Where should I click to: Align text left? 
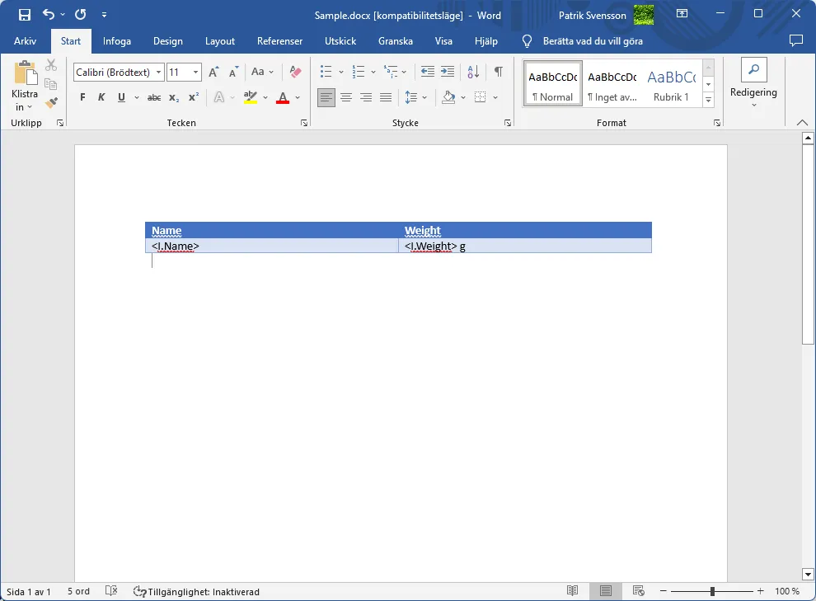tap(326, 97)
